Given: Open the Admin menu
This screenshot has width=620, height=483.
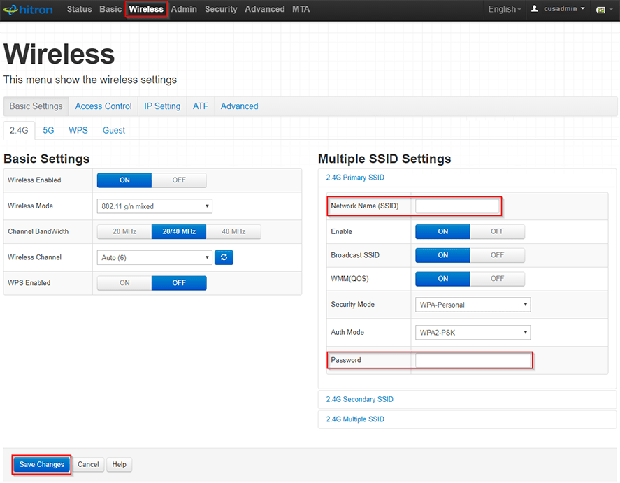Looking at the screenshot, I should click(184, 9).
